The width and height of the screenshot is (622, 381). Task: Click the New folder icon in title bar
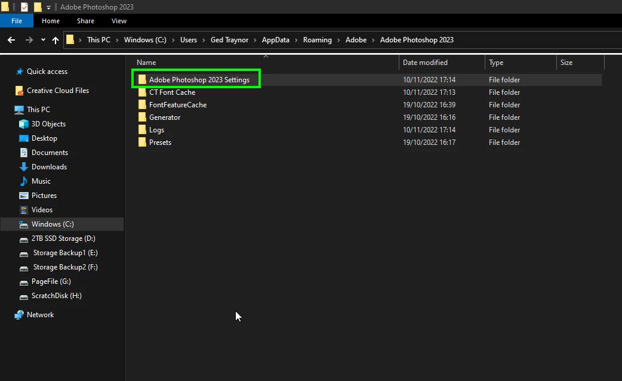coord(38,7)
